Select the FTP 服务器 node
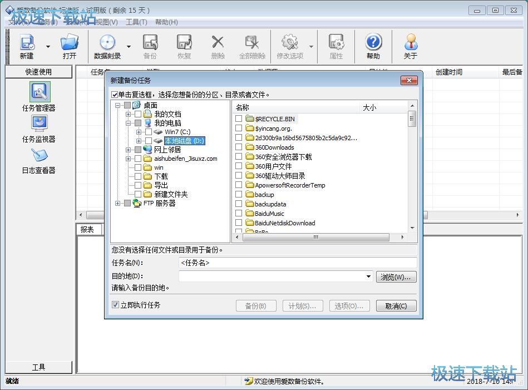The width and height of the screenshot is (528, 390). [x=159, y=203]
